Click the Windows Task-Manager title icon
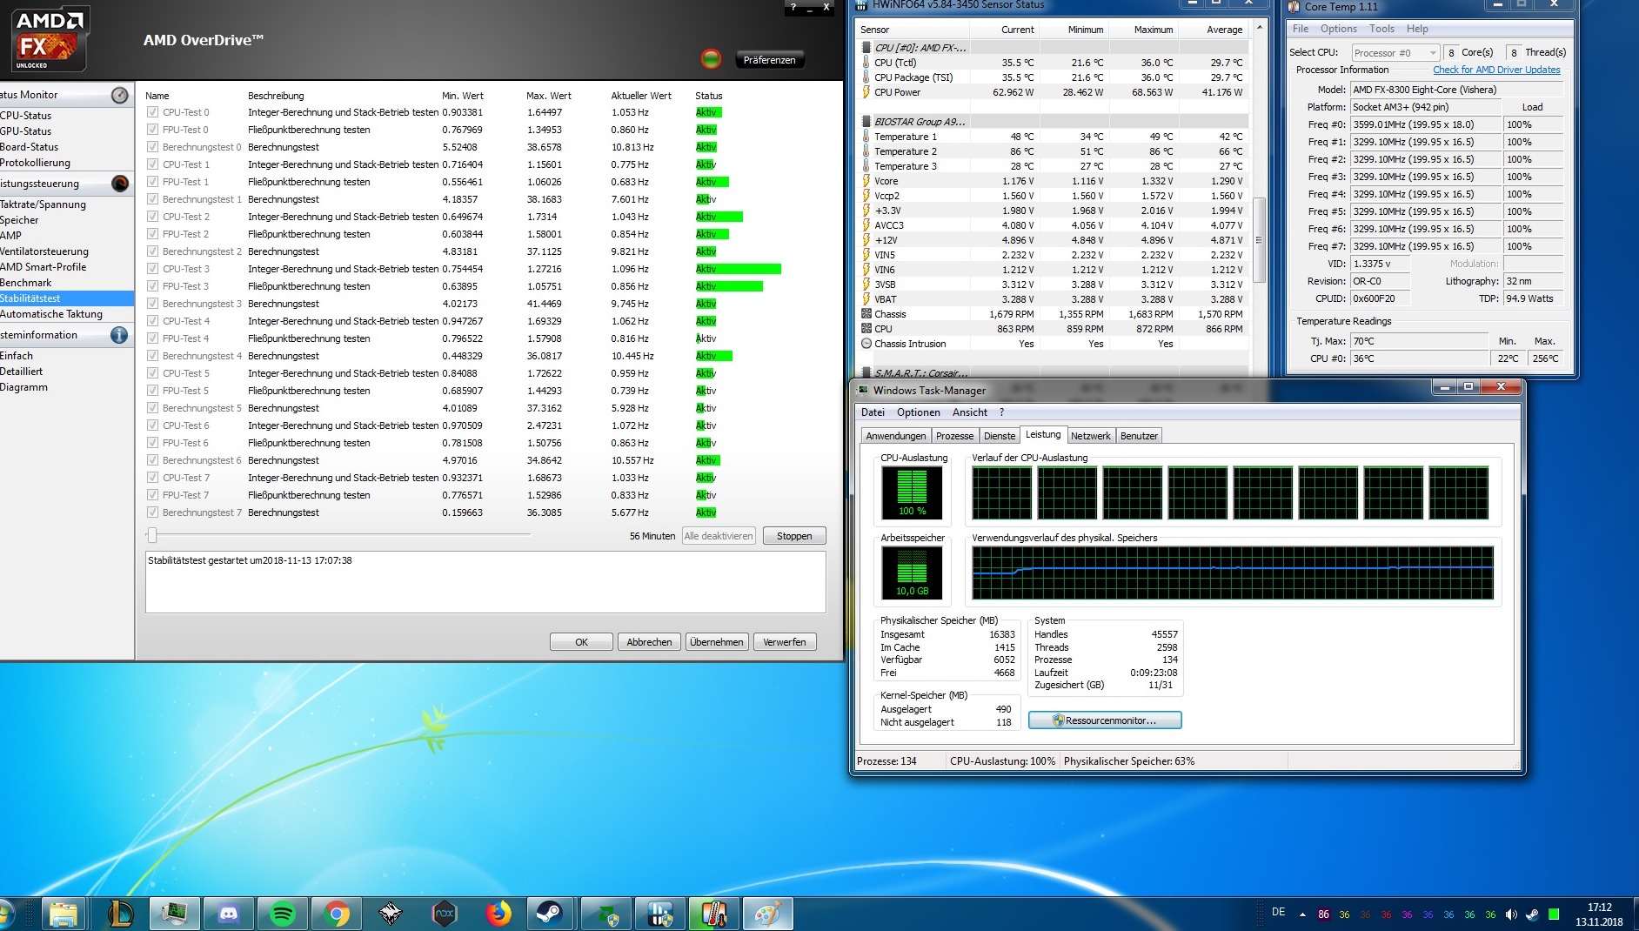Image resolution: width=1639 pixels, height=931 pixels. [x=863, y=390]
